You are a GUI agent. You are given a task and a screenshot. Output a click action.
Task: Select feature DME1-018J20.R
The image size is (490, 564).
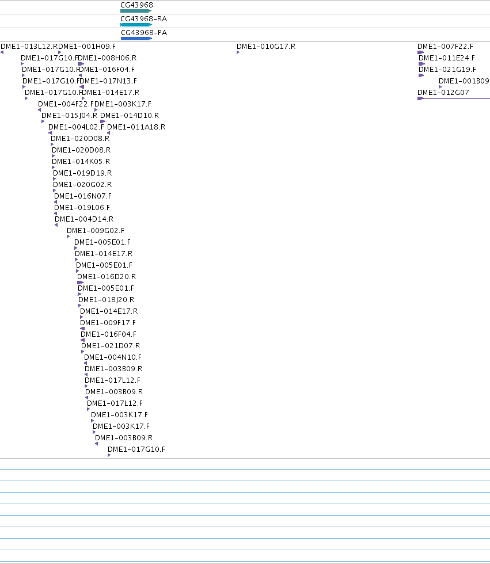(106, 300)
